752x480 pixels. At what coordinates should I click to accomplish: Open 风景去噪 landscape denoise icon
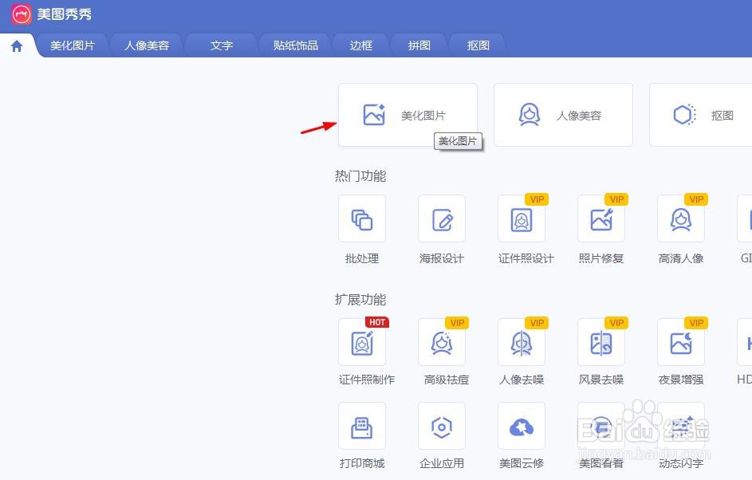[601, 342]
